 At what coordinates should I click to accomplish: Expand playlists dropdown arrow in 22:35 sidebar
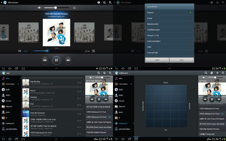point(18,84)
